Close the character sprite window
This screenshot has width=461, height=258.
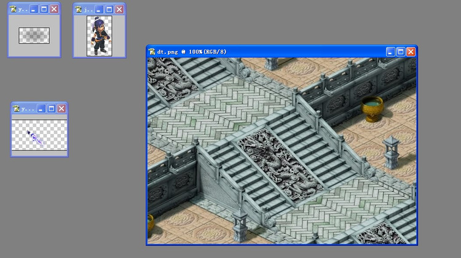click(x=119, y=9)
